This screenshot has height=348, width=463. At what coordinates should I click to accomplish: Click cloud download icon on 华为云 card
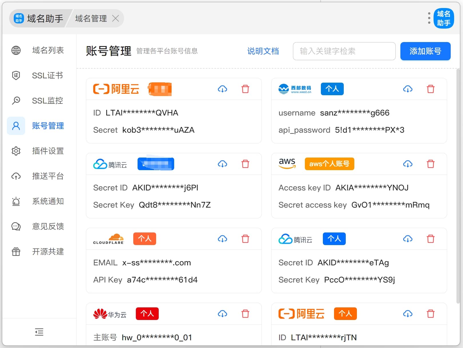[222, 314]
